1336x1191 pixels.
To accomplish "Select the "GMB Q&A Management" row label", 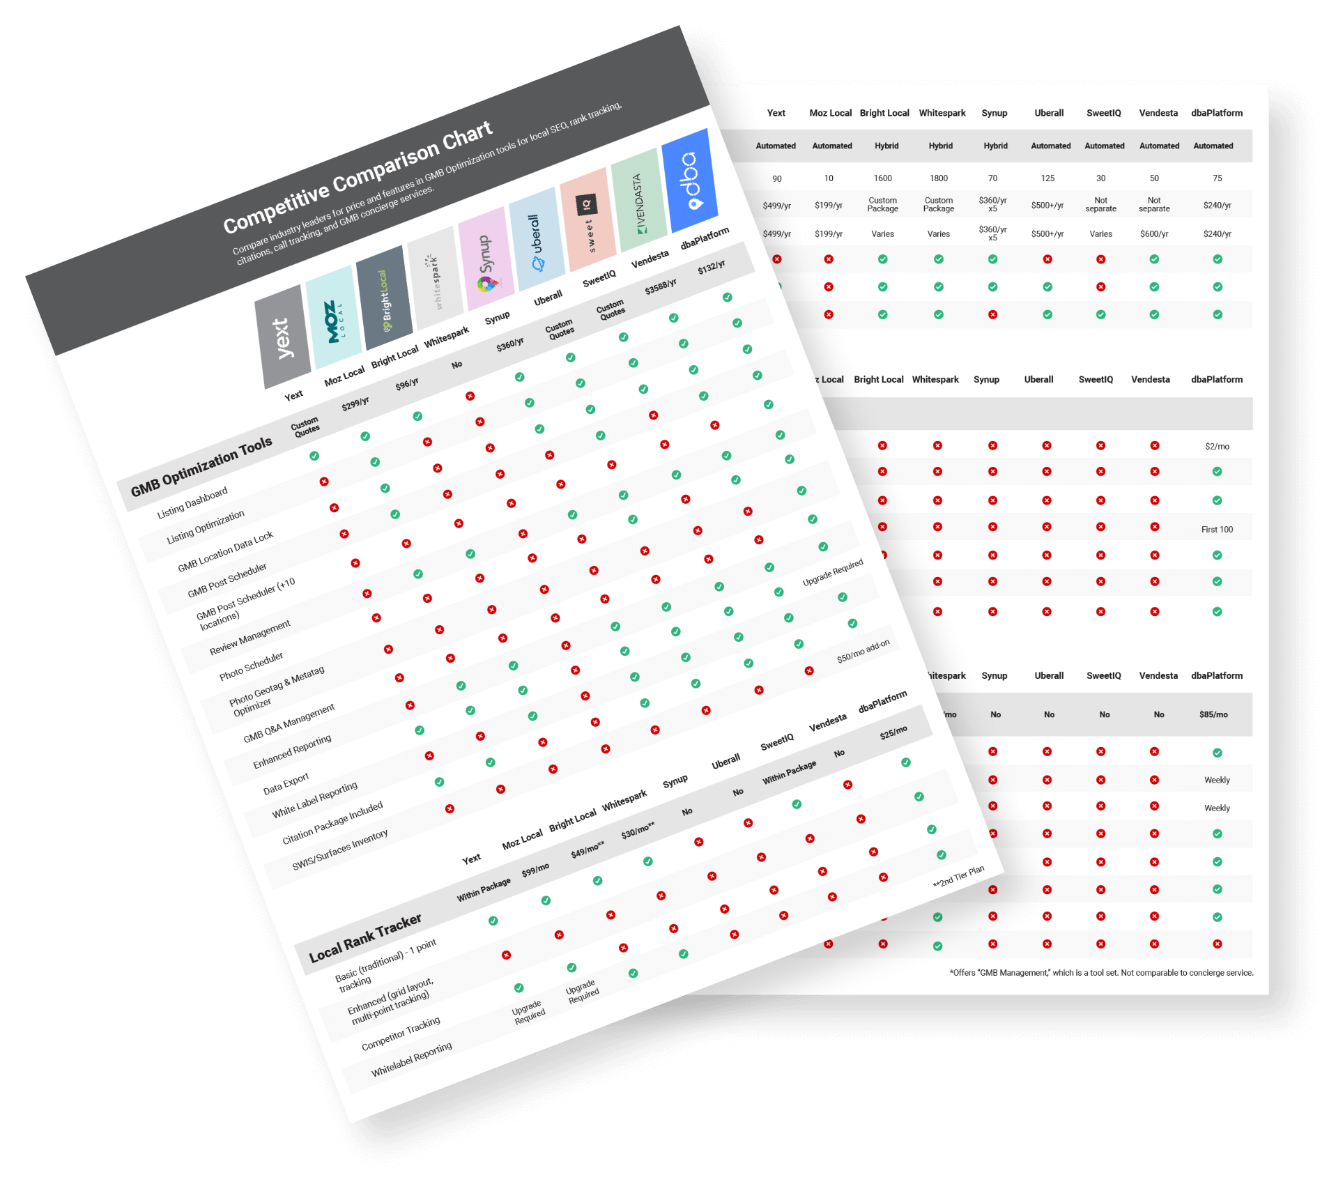I will pos(289,723).
